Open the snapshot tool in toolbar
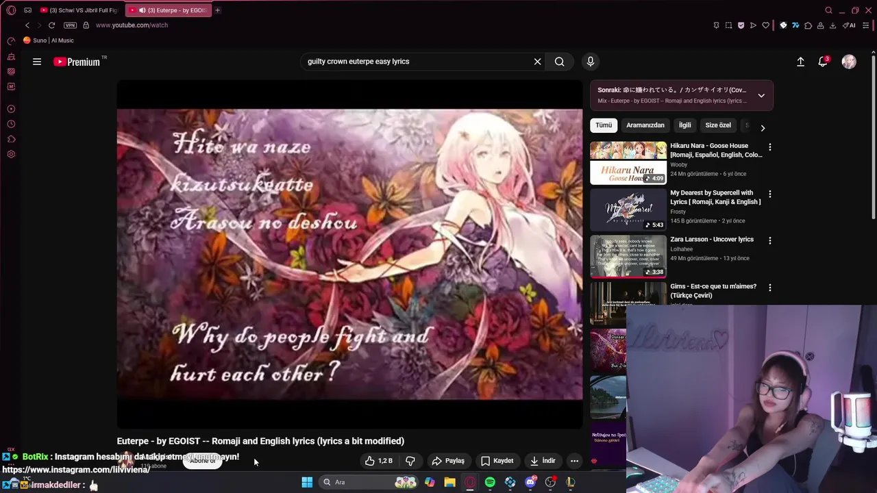877x493 pixels. coord(728,25)
